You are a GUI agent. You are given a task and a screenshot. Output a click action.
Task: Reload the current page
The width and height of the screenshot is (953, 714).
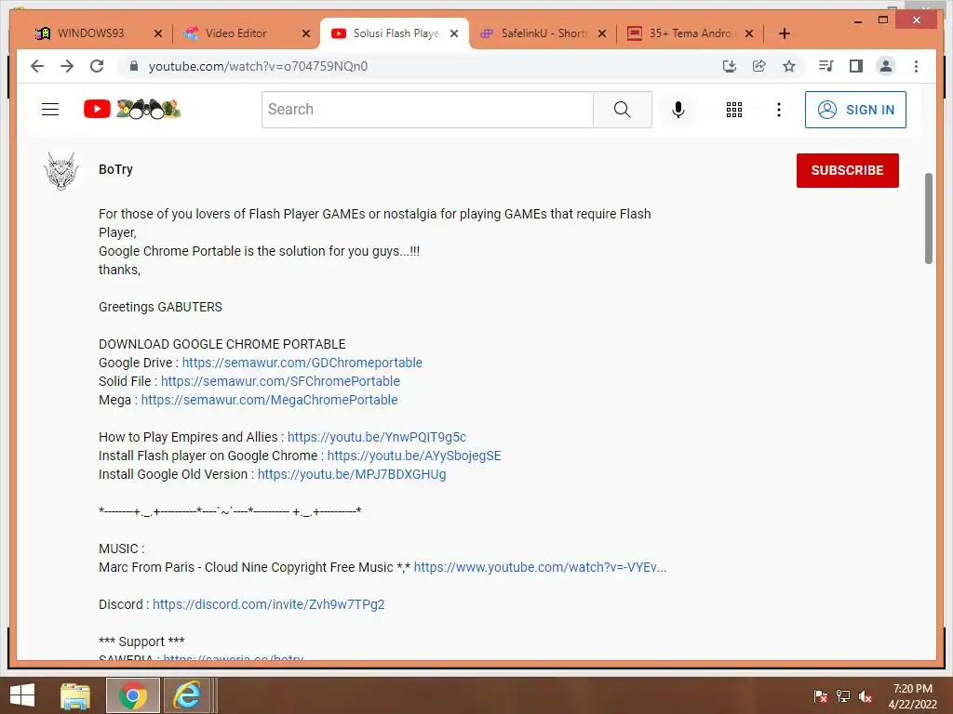(x=97, y=66)
